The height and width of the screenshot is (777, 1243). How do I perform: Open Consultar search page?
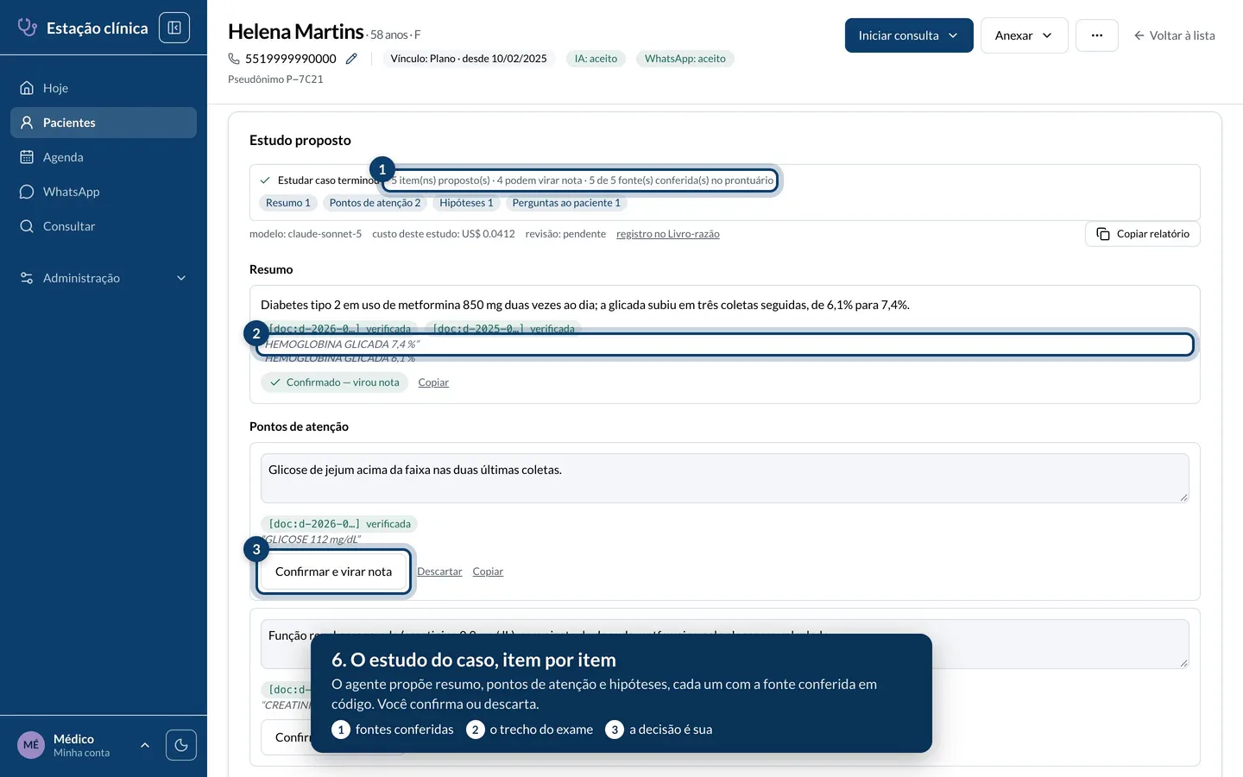(x=104, y=226)
